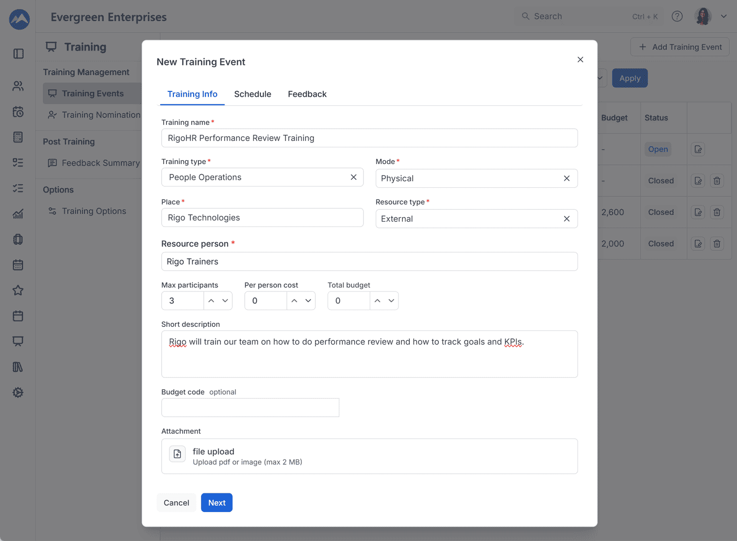The width and height of the screenshot is (737, 541).
Task: Switch to the Schedule tab
Action: point(253,94)
